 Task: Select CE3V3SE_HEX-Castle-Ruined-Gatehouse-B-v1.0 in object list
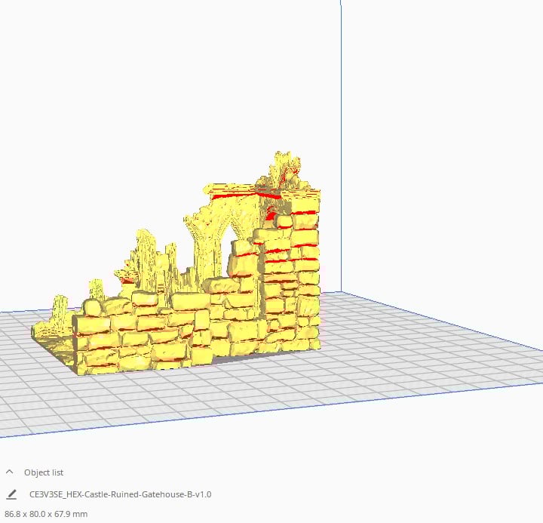(120, 494)
